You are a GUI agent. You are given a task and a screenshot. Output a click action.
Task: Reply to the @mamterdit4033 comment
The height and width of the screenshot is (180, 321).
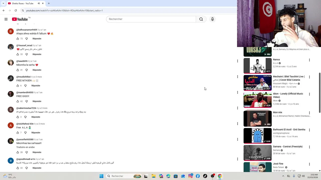[37, 101]
